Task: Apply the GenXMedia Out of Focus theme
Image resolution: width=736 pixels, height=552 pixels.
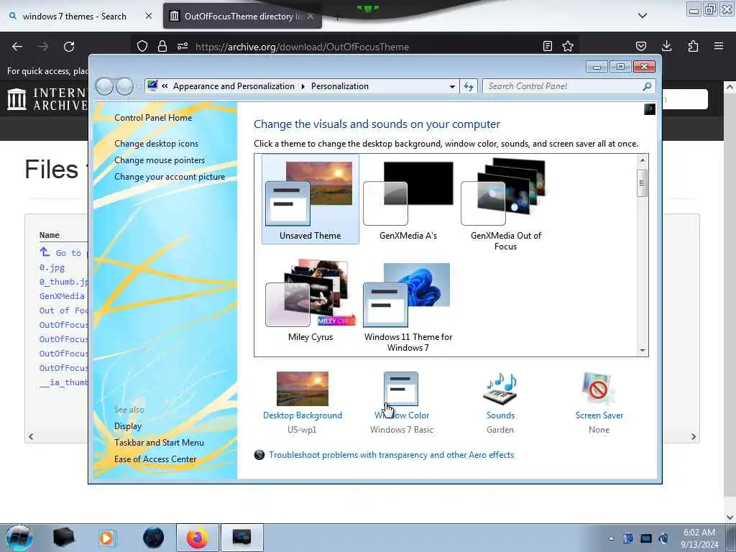Action: click(505, 203)
